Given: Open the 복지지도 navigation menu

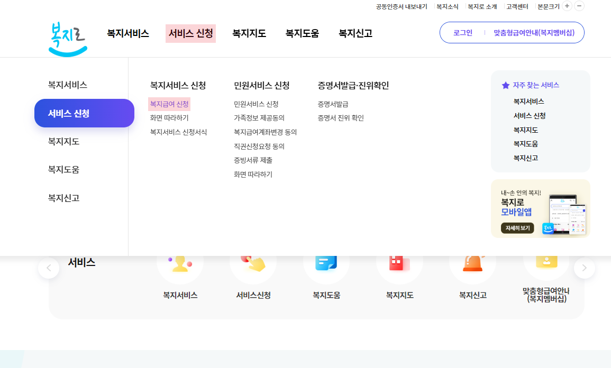Looking at the screenshot, I should 250,33.
